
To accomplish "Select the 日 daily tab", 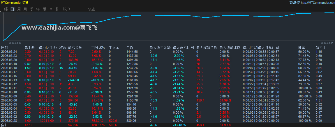I will (x=13, y=9).
